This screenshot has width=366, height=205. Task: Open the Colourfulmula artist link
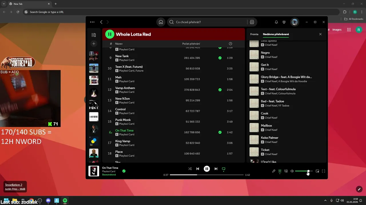click(x=287, y=93)
